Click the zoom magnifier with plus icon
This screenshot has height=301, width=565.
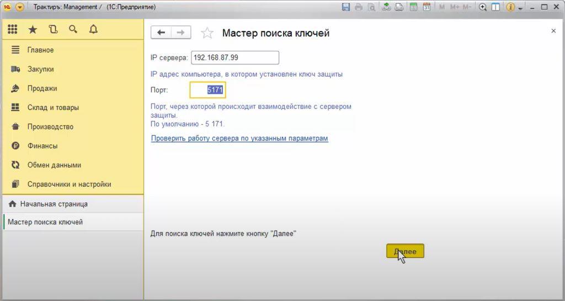(483, 7)
